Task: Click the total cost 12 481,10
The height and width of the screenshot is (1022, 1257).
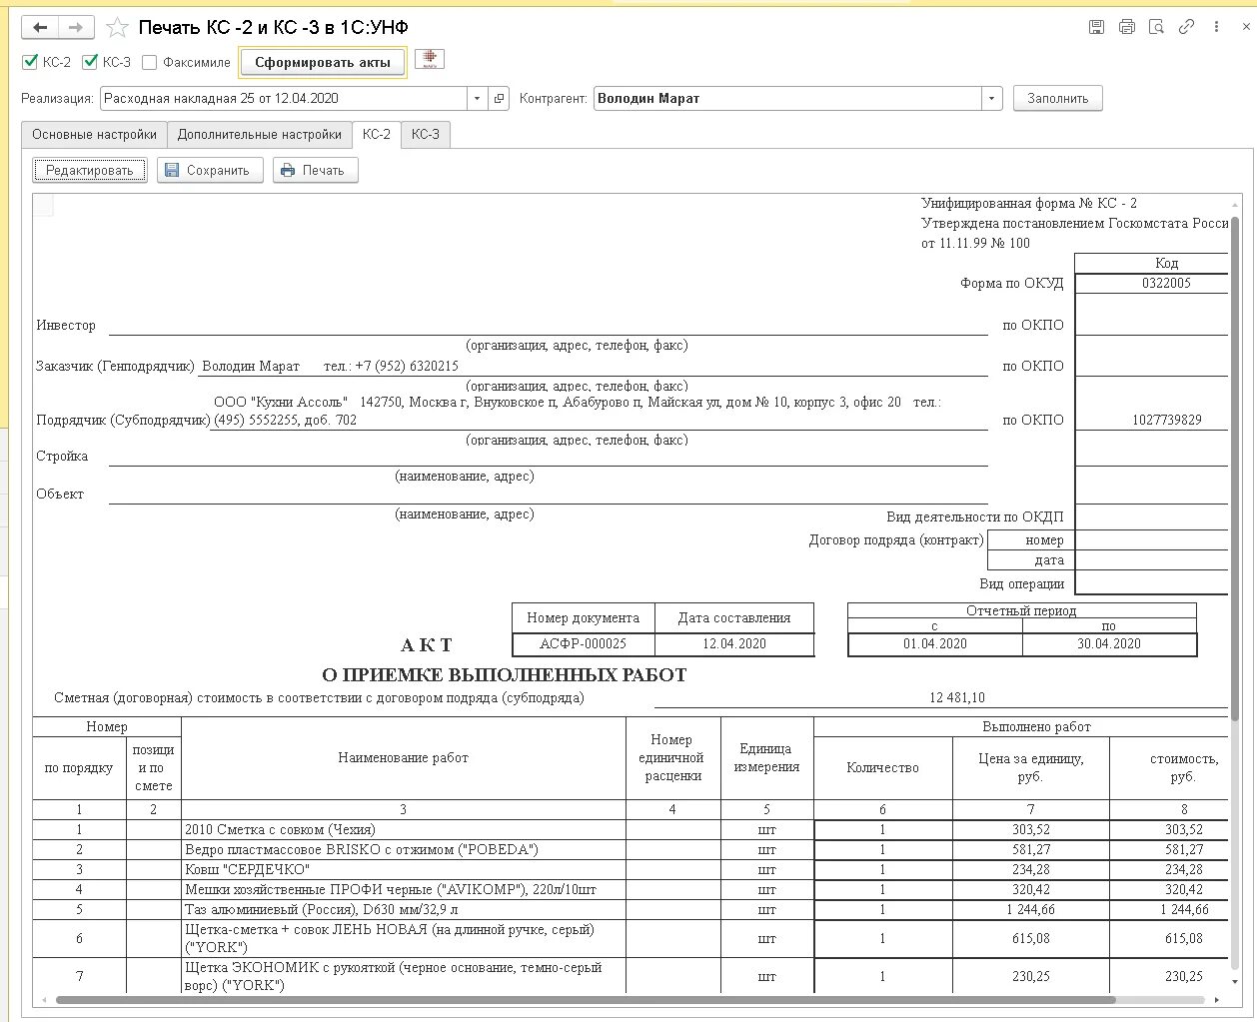Action: [x=957, y=697]
